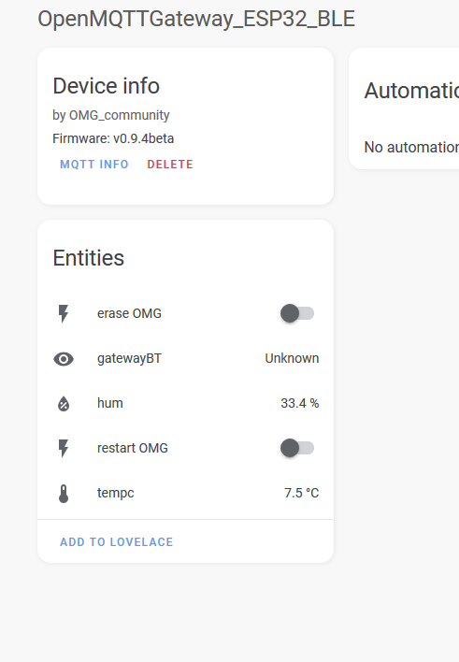
Task: Click the 7.5 °C temperature reading
Action: click(302, 493)
